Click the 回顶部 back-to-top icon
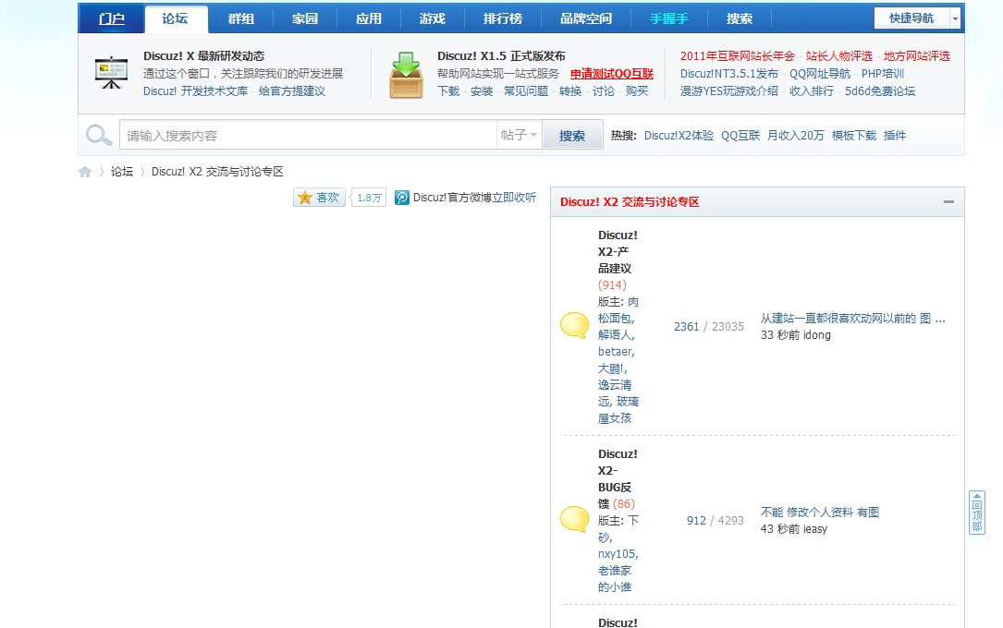Viewport: 1003px width, 628px height. coord(977,513)
